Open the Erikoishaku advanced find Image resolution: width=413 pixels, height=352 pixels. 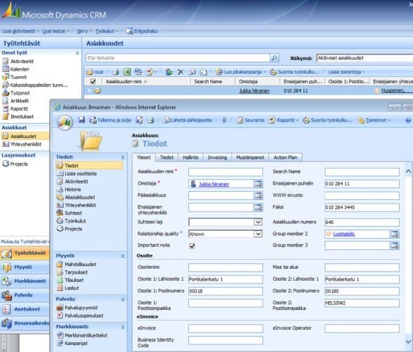[x=142, y=31]
